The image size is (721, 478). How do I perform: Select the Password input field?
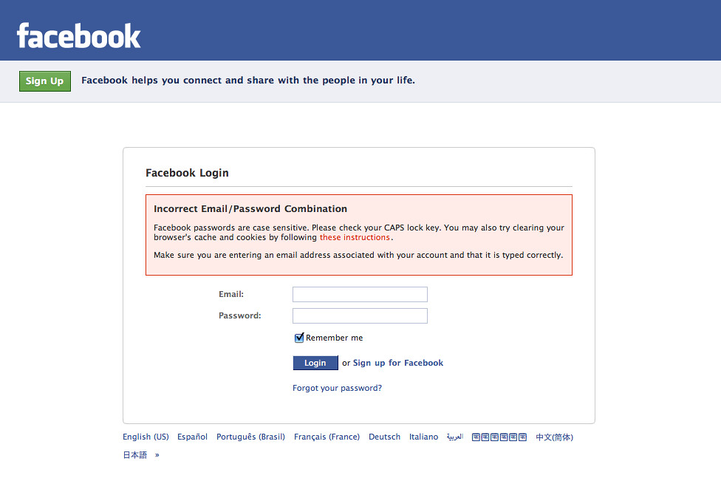click(x=360, y=315)
